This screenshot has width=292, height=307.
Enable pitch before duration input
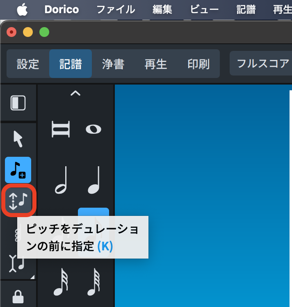click(18, 200)
